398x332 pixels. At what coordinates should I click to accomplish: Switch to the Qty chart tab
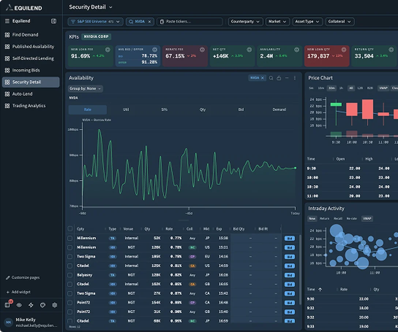203,110
